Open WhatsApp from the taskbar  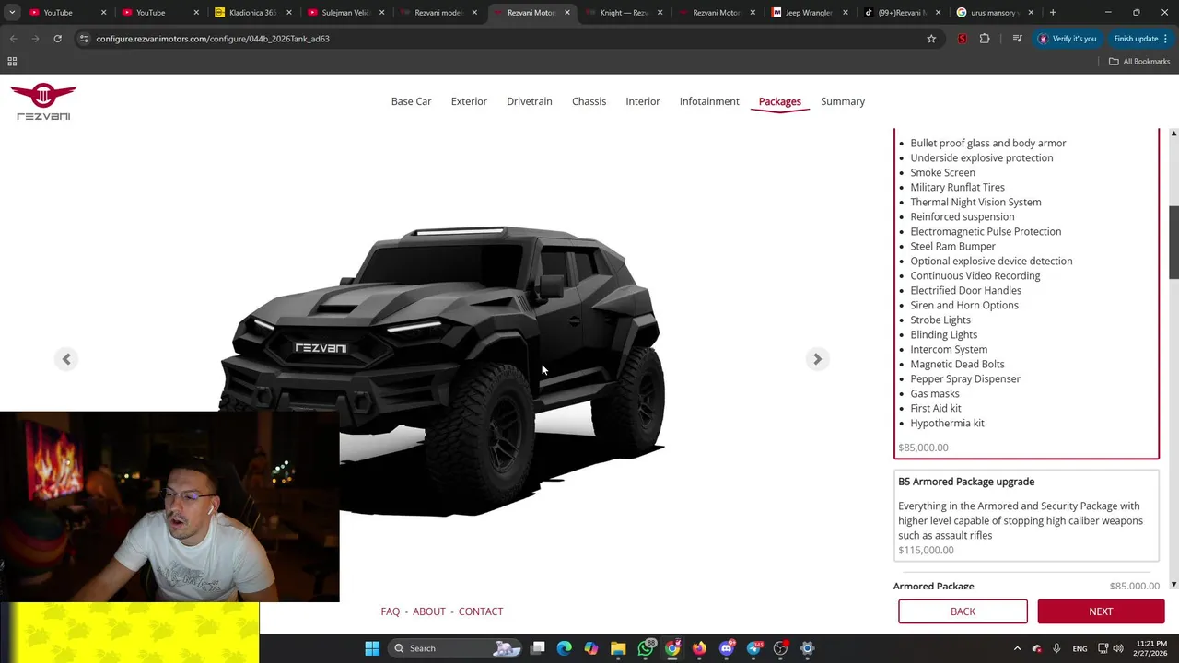(x=646, y=648)
